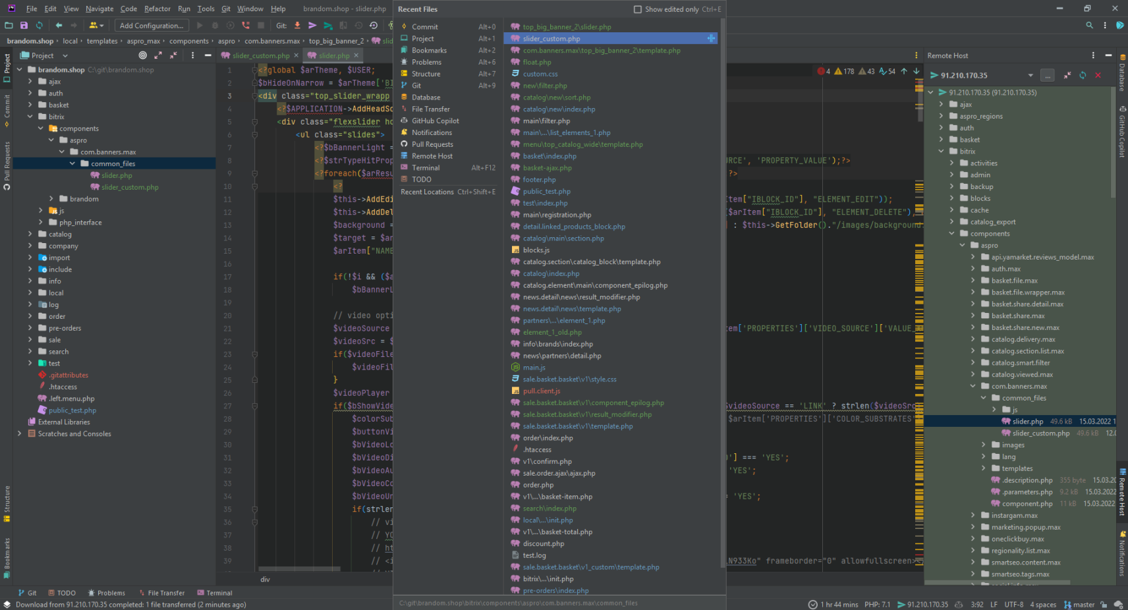
Task: Open the Project view dropdown chevron
Action: [x=65, y=56]
